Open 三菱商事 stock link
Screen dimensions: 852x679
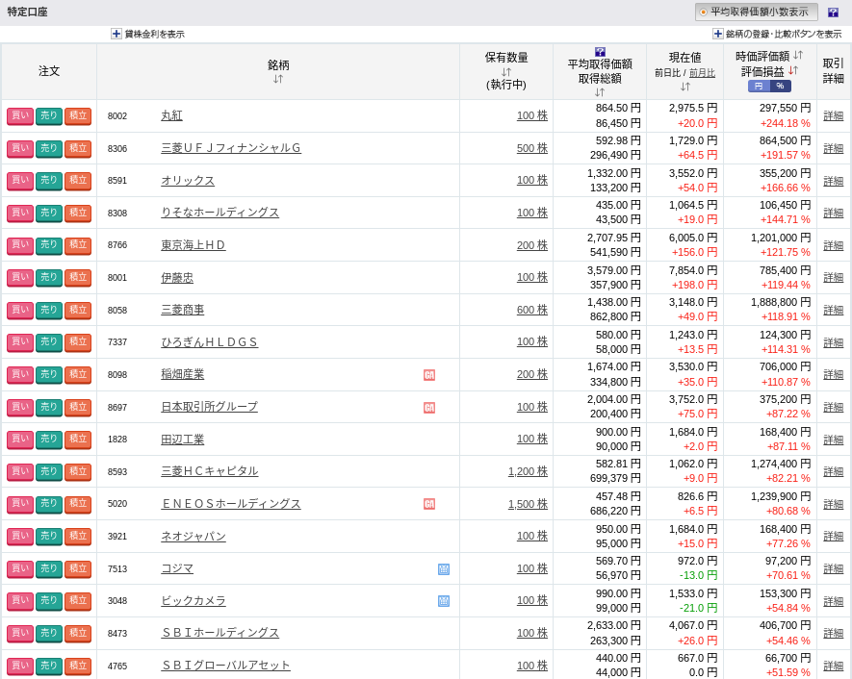(183, 310)
